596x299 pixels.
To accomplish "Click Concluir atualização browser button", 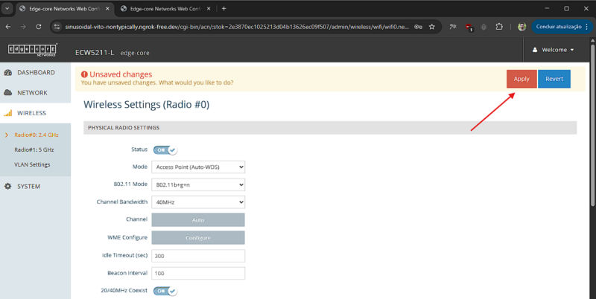I will click(562, 27).
